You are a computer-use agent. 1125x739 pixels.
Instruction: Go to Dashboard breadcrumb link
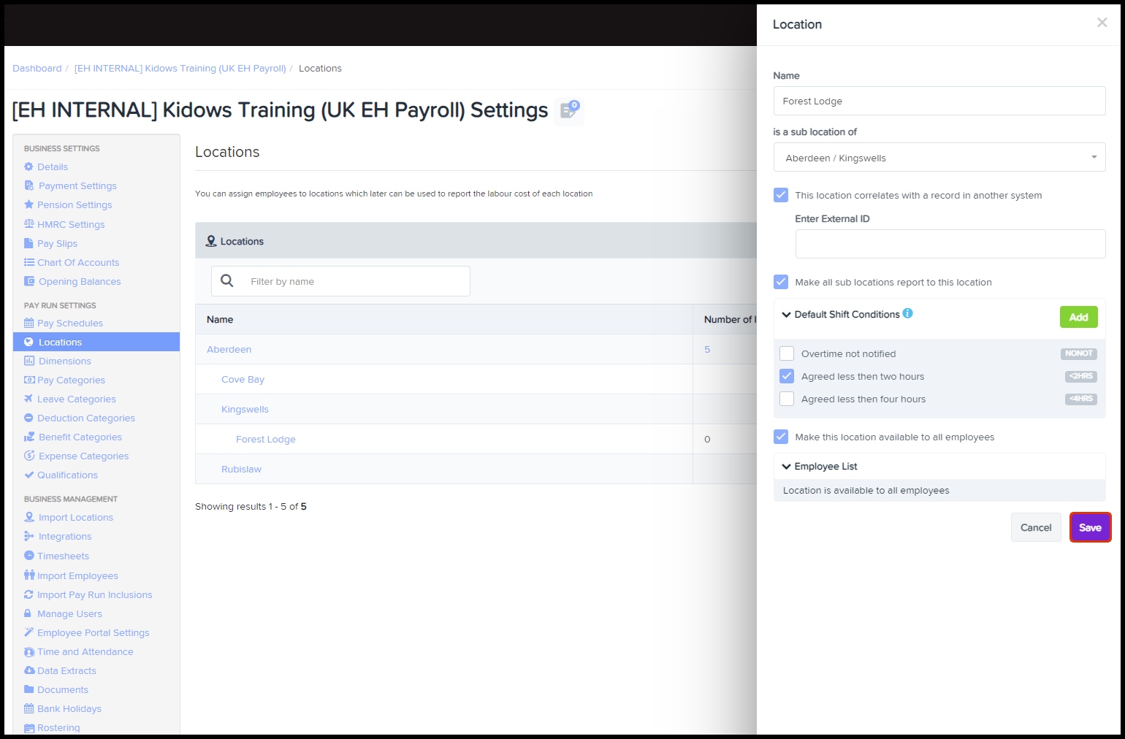tap(37, 68)
